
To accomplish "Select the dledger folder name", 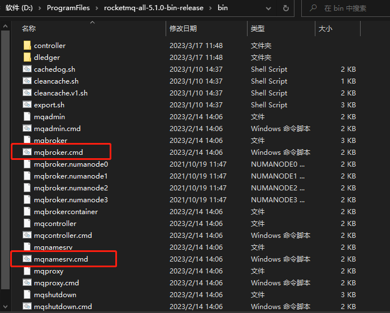I will (47, 58).
